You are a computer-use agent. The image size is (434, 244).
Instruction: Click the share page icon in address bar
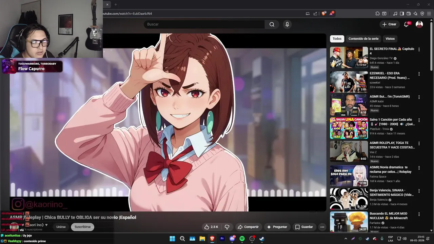pyautogui.click(x=315, y=14)
